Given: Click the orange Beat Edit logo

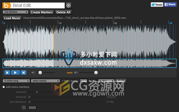Looking at the screenshot, I should [7, 5].
